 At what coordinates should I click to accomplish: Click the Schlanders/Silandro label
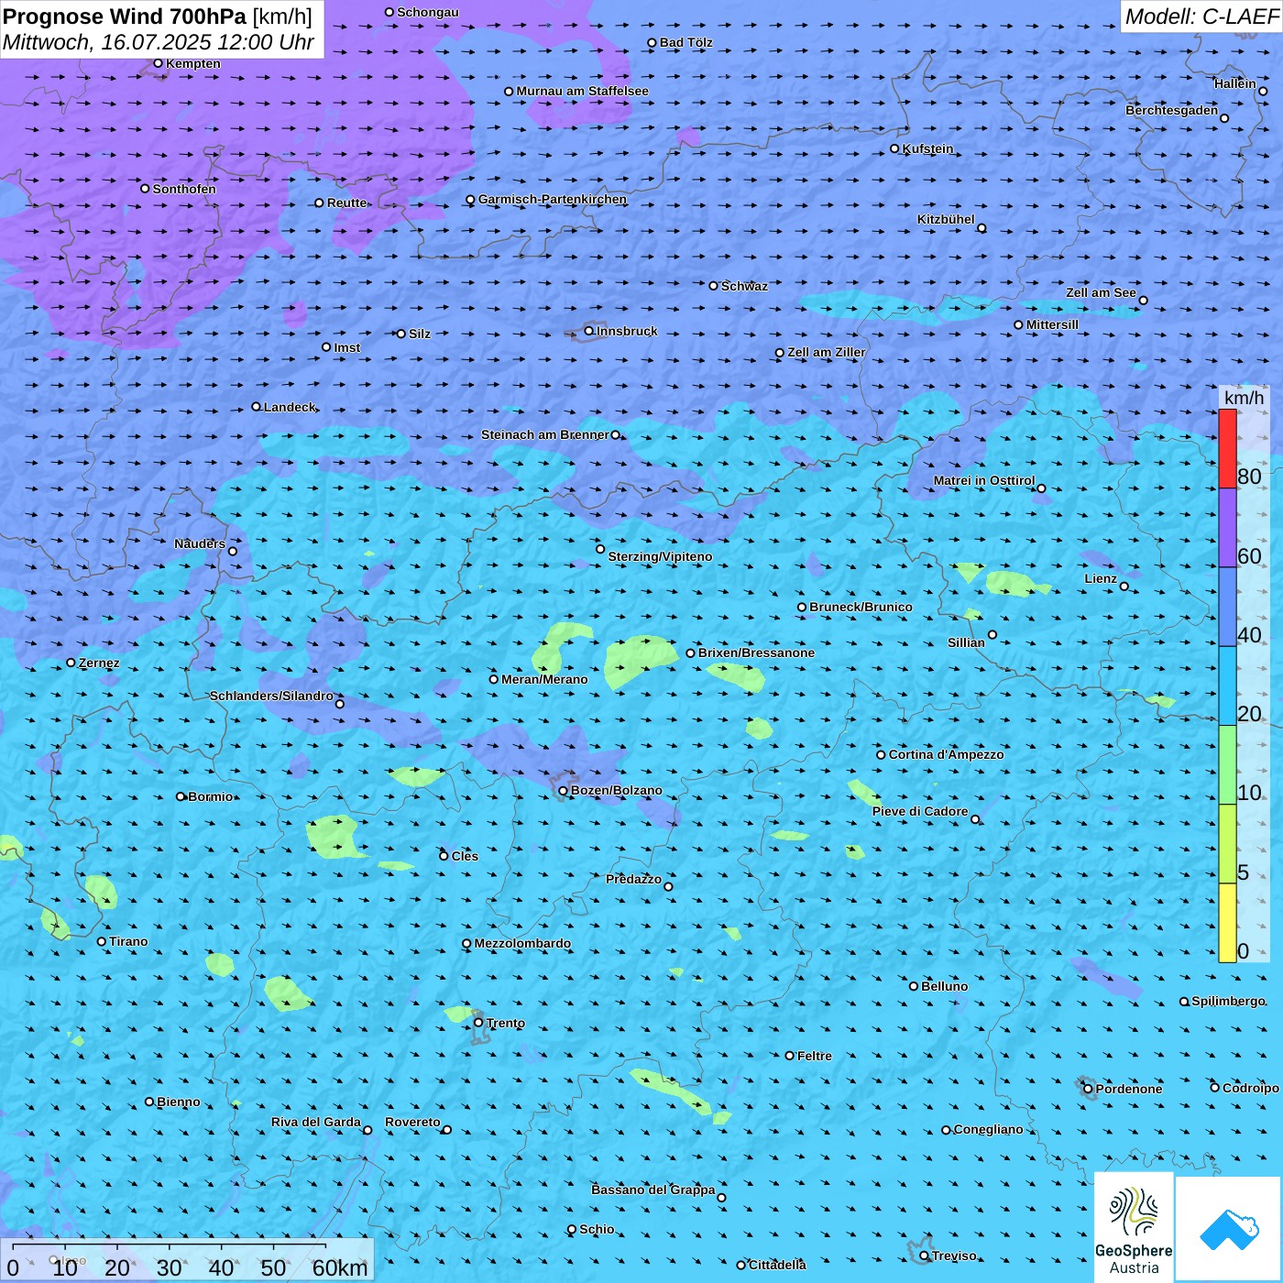point(271,696)
